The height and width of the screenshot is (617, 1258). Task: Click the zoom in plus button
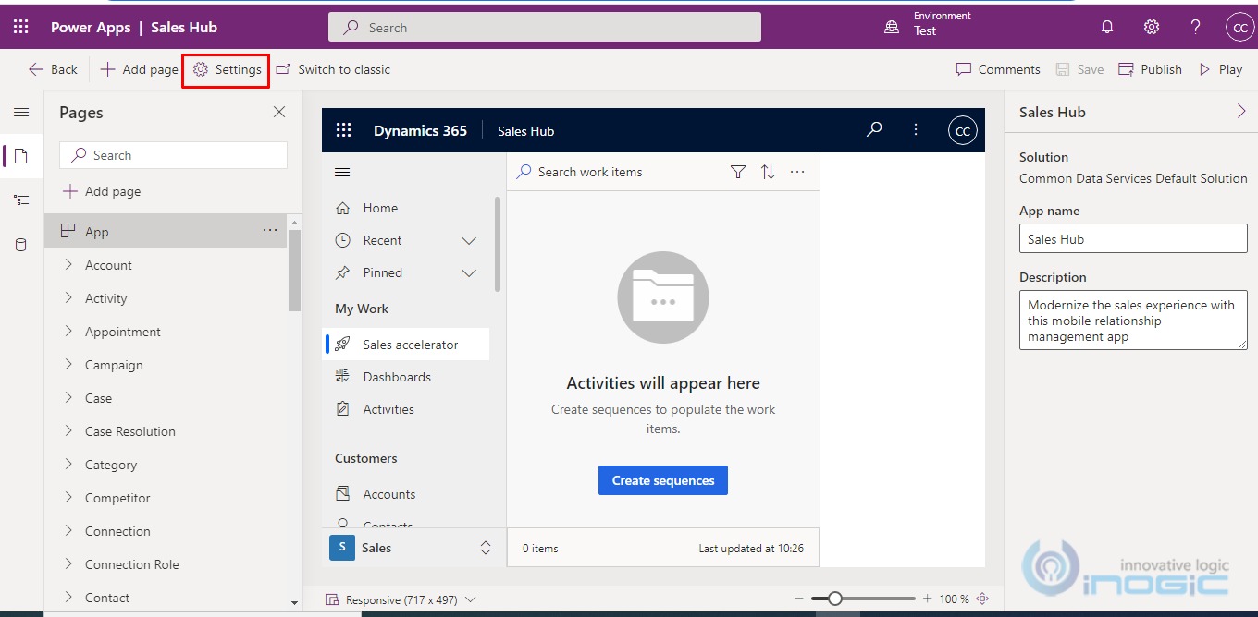coord(928,599)
